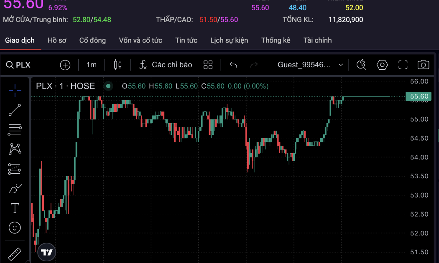Open the Thống kê tab

[x=276, y=40]
